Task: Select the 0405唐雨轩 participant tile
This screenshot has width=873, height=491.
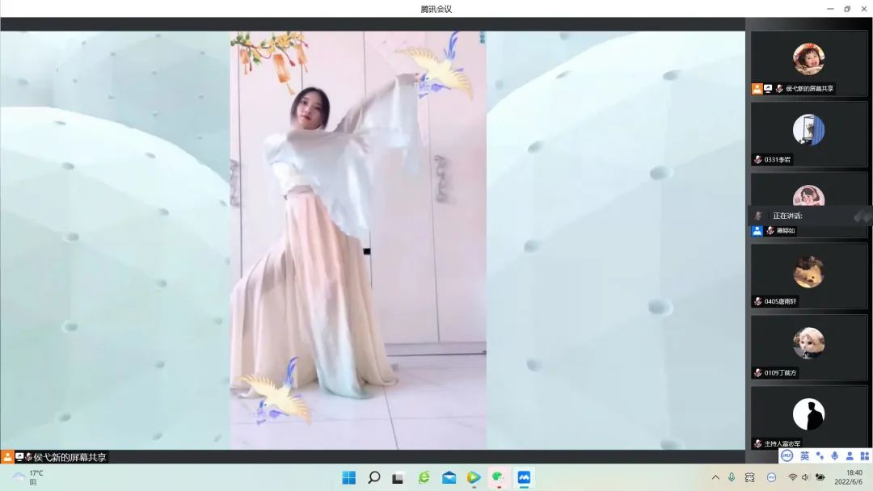Action: coord(808,275)
